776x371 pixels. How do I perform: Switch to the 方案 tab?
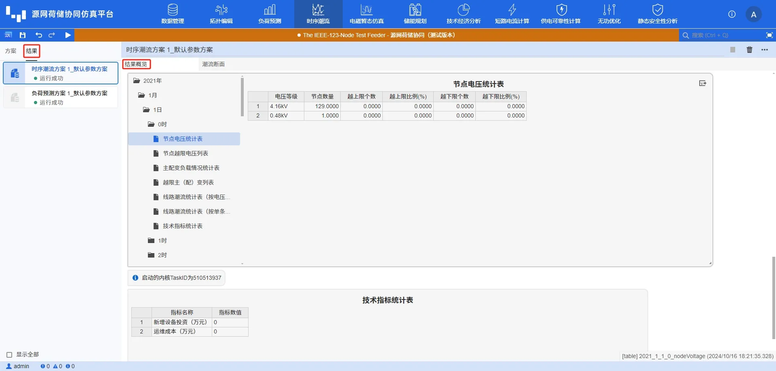(x=11, y=51)
